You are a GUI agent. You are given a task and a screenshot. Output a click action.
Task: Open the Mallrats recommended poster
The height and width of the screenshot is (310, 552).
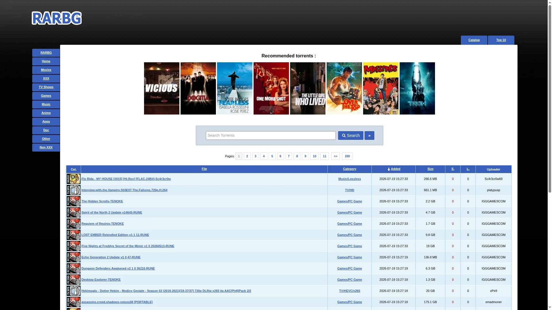381,88
